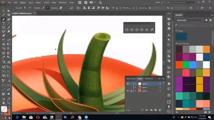This screenshot has width=214, height=120.
Task: Collapse the Colors section in Libraries
Action: (176, 31)
